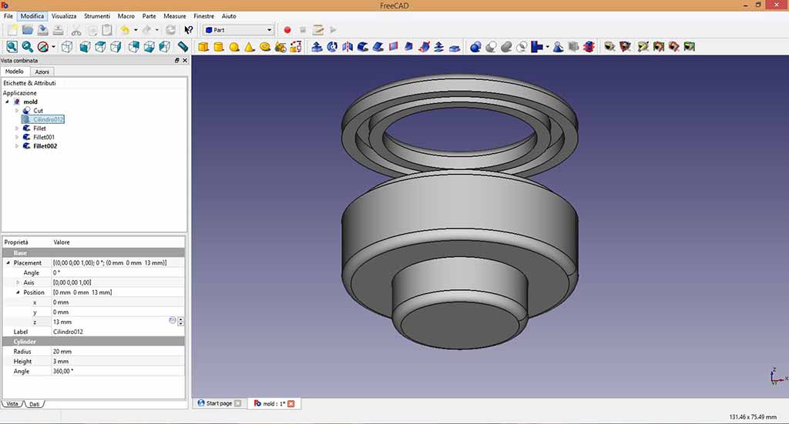789x424 pixels.
Task: Create a Torus primitive
Action: click(x=265, y=47)
